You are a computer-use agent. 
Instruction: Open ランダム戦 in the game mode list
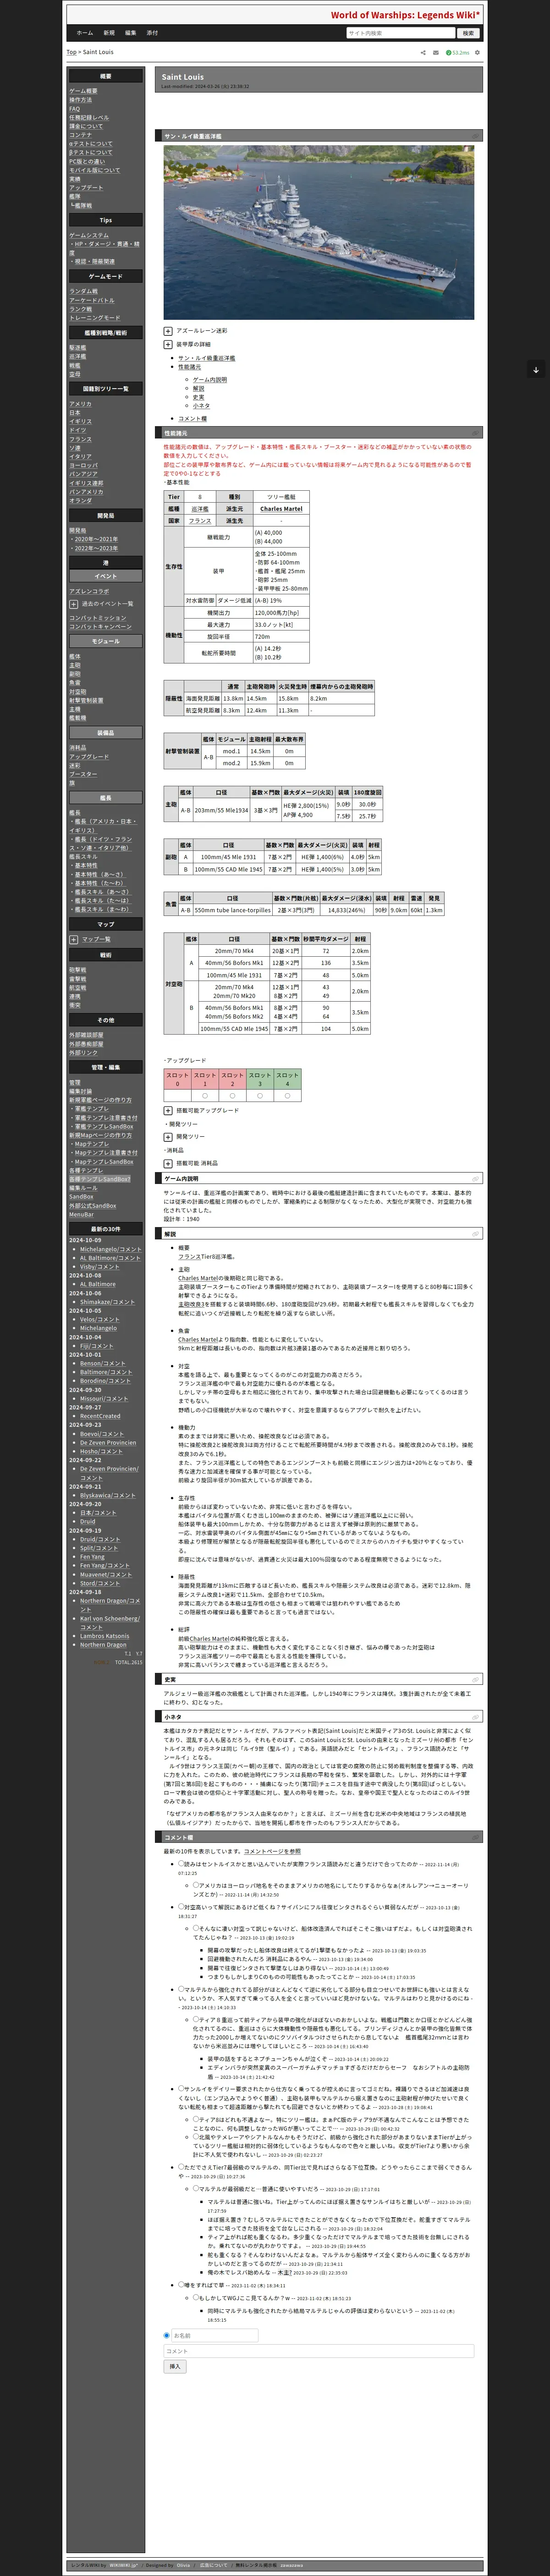point(83,291)
